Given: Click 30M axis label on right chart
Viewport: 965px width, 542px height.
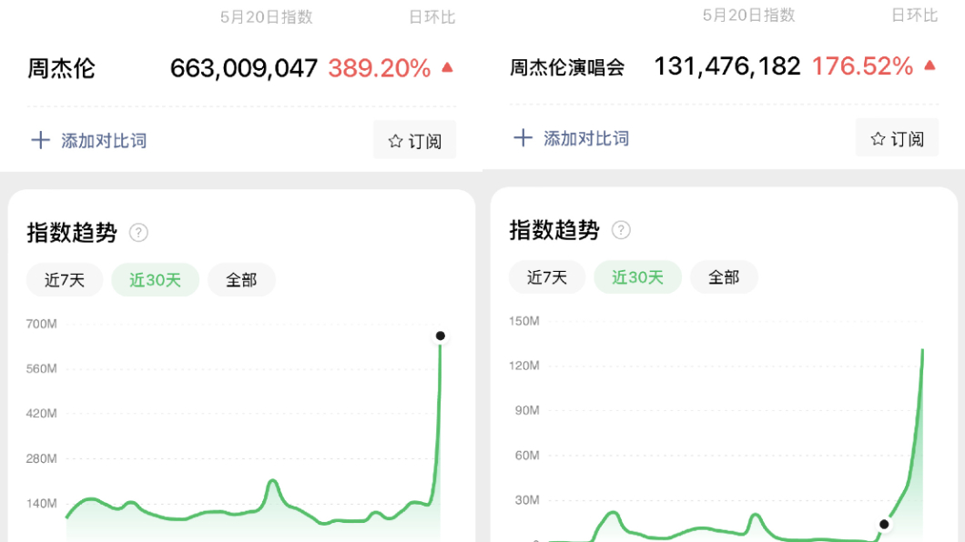Looking at the screenshot, I should [527, 500].
